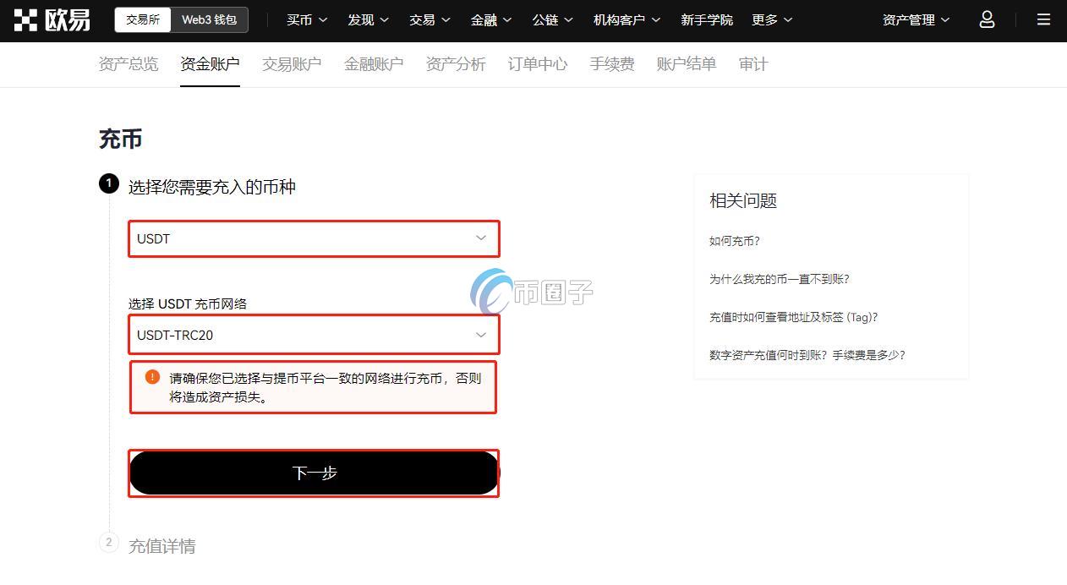Switch to 交易所 mode
The height and width of the screenshot is (585, 1067).
(x=141, y=19)
